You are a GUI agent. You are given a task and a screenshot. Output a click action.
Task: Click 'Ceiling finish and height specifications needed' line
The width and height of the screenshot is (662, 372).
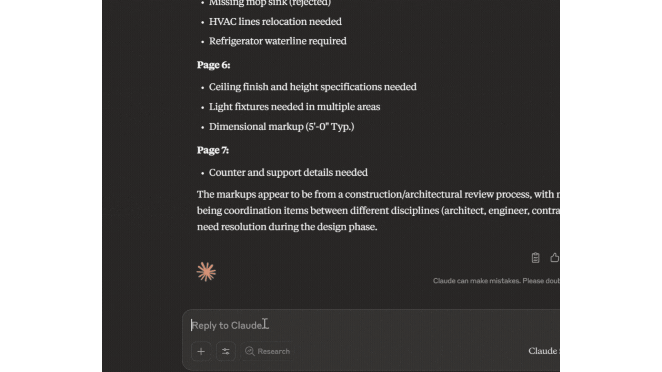312,87
